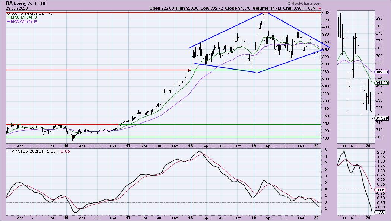
Task: Click the Close 317.79 header value
Action: click(x=238, y=8)
